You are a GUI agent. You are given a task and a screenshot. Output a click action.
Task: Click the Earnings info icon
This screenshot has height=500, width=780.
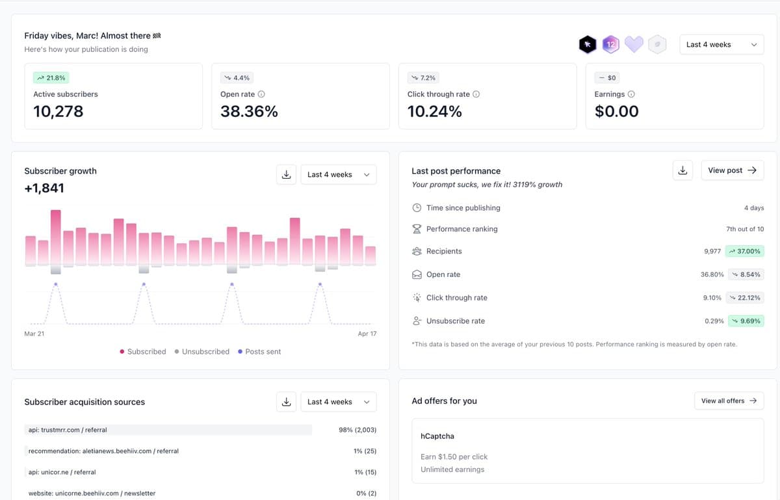click(631, 94)
